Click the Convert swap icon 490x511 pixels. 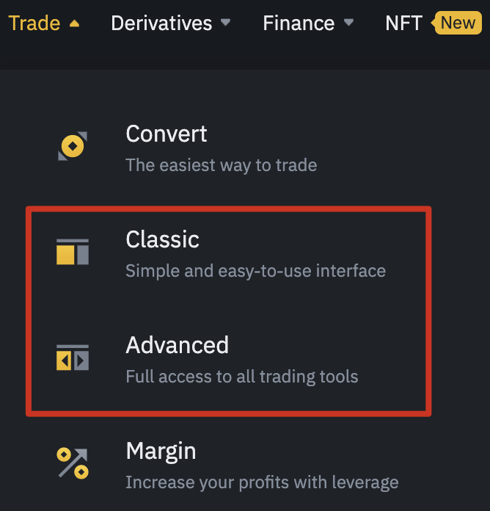click(73, 146)
